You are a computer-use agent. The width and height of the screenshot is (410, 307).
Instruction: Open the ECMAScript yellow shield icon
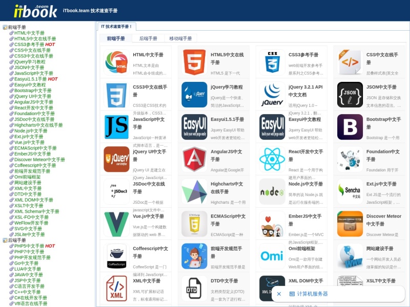tap(194, 224)
